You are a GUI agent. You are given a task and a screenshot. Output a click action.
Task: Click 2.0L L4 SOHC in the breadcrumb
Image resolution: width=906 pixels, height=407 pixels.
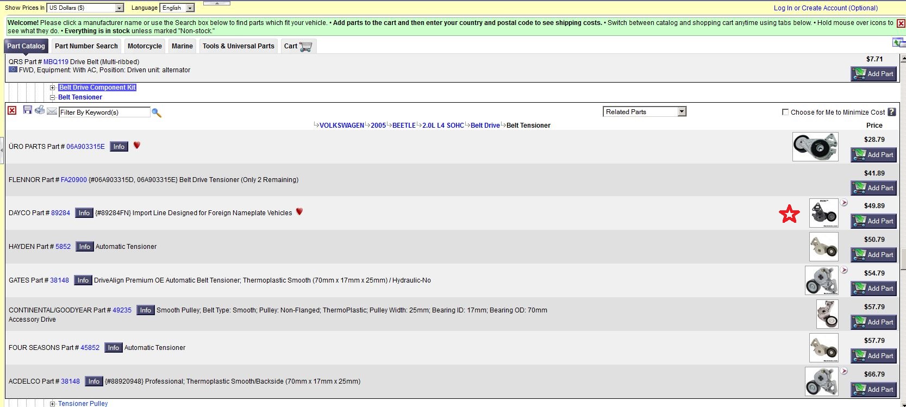point(443,126)
